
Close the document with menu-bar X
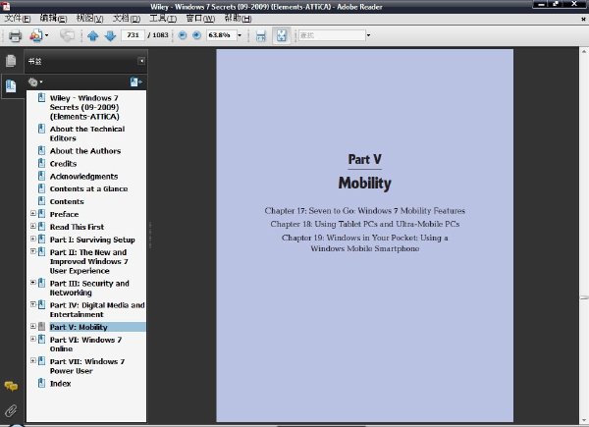[583, 19]
